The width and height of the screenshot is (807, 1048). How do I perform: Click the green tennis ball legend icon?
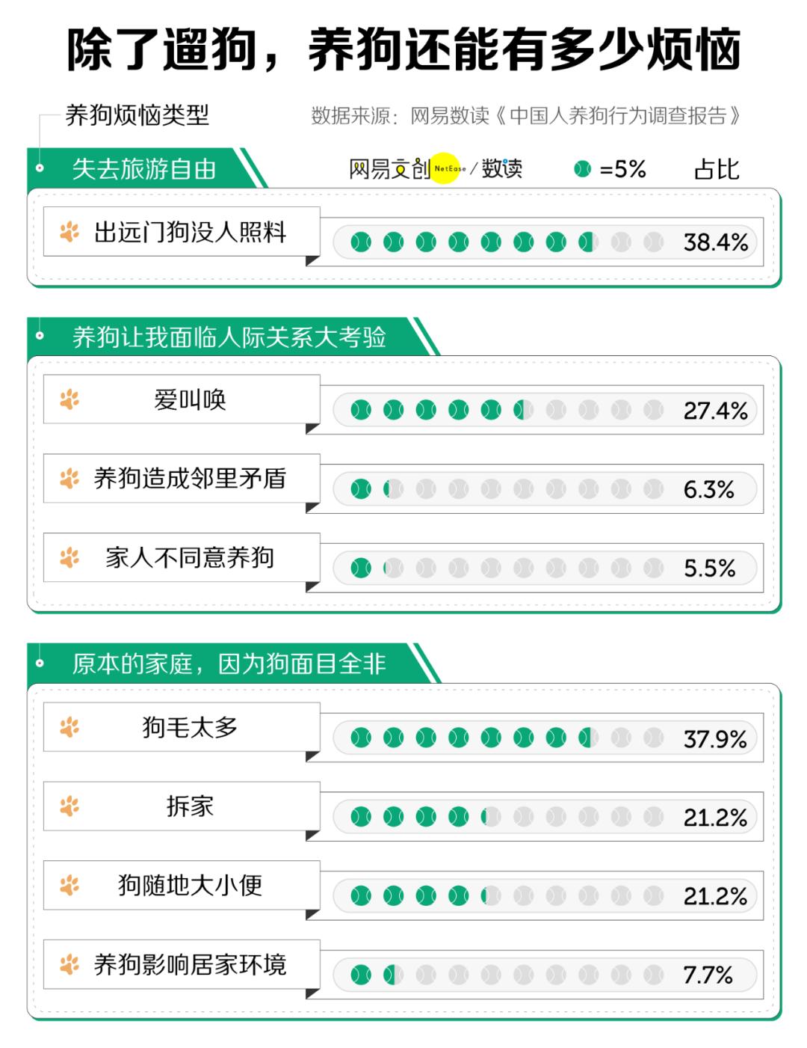pos(582,169)
